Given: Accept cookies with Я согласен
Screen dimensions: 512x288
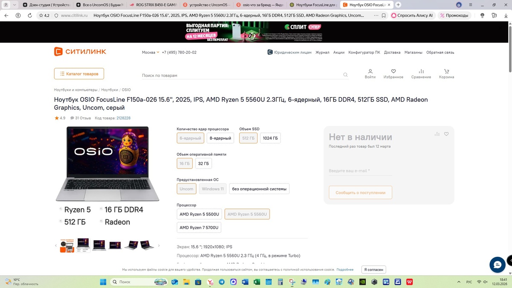Looking at the screenshot, I should pyautogui.click(x=374, y=270).
